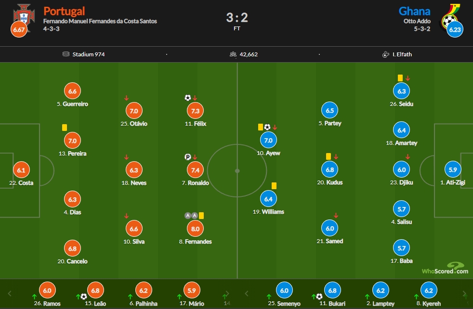This screenshot has height=309, width=473.
Task: Select Ati-Zigi goalkeeper rating circle
Action: coord(453,170)
